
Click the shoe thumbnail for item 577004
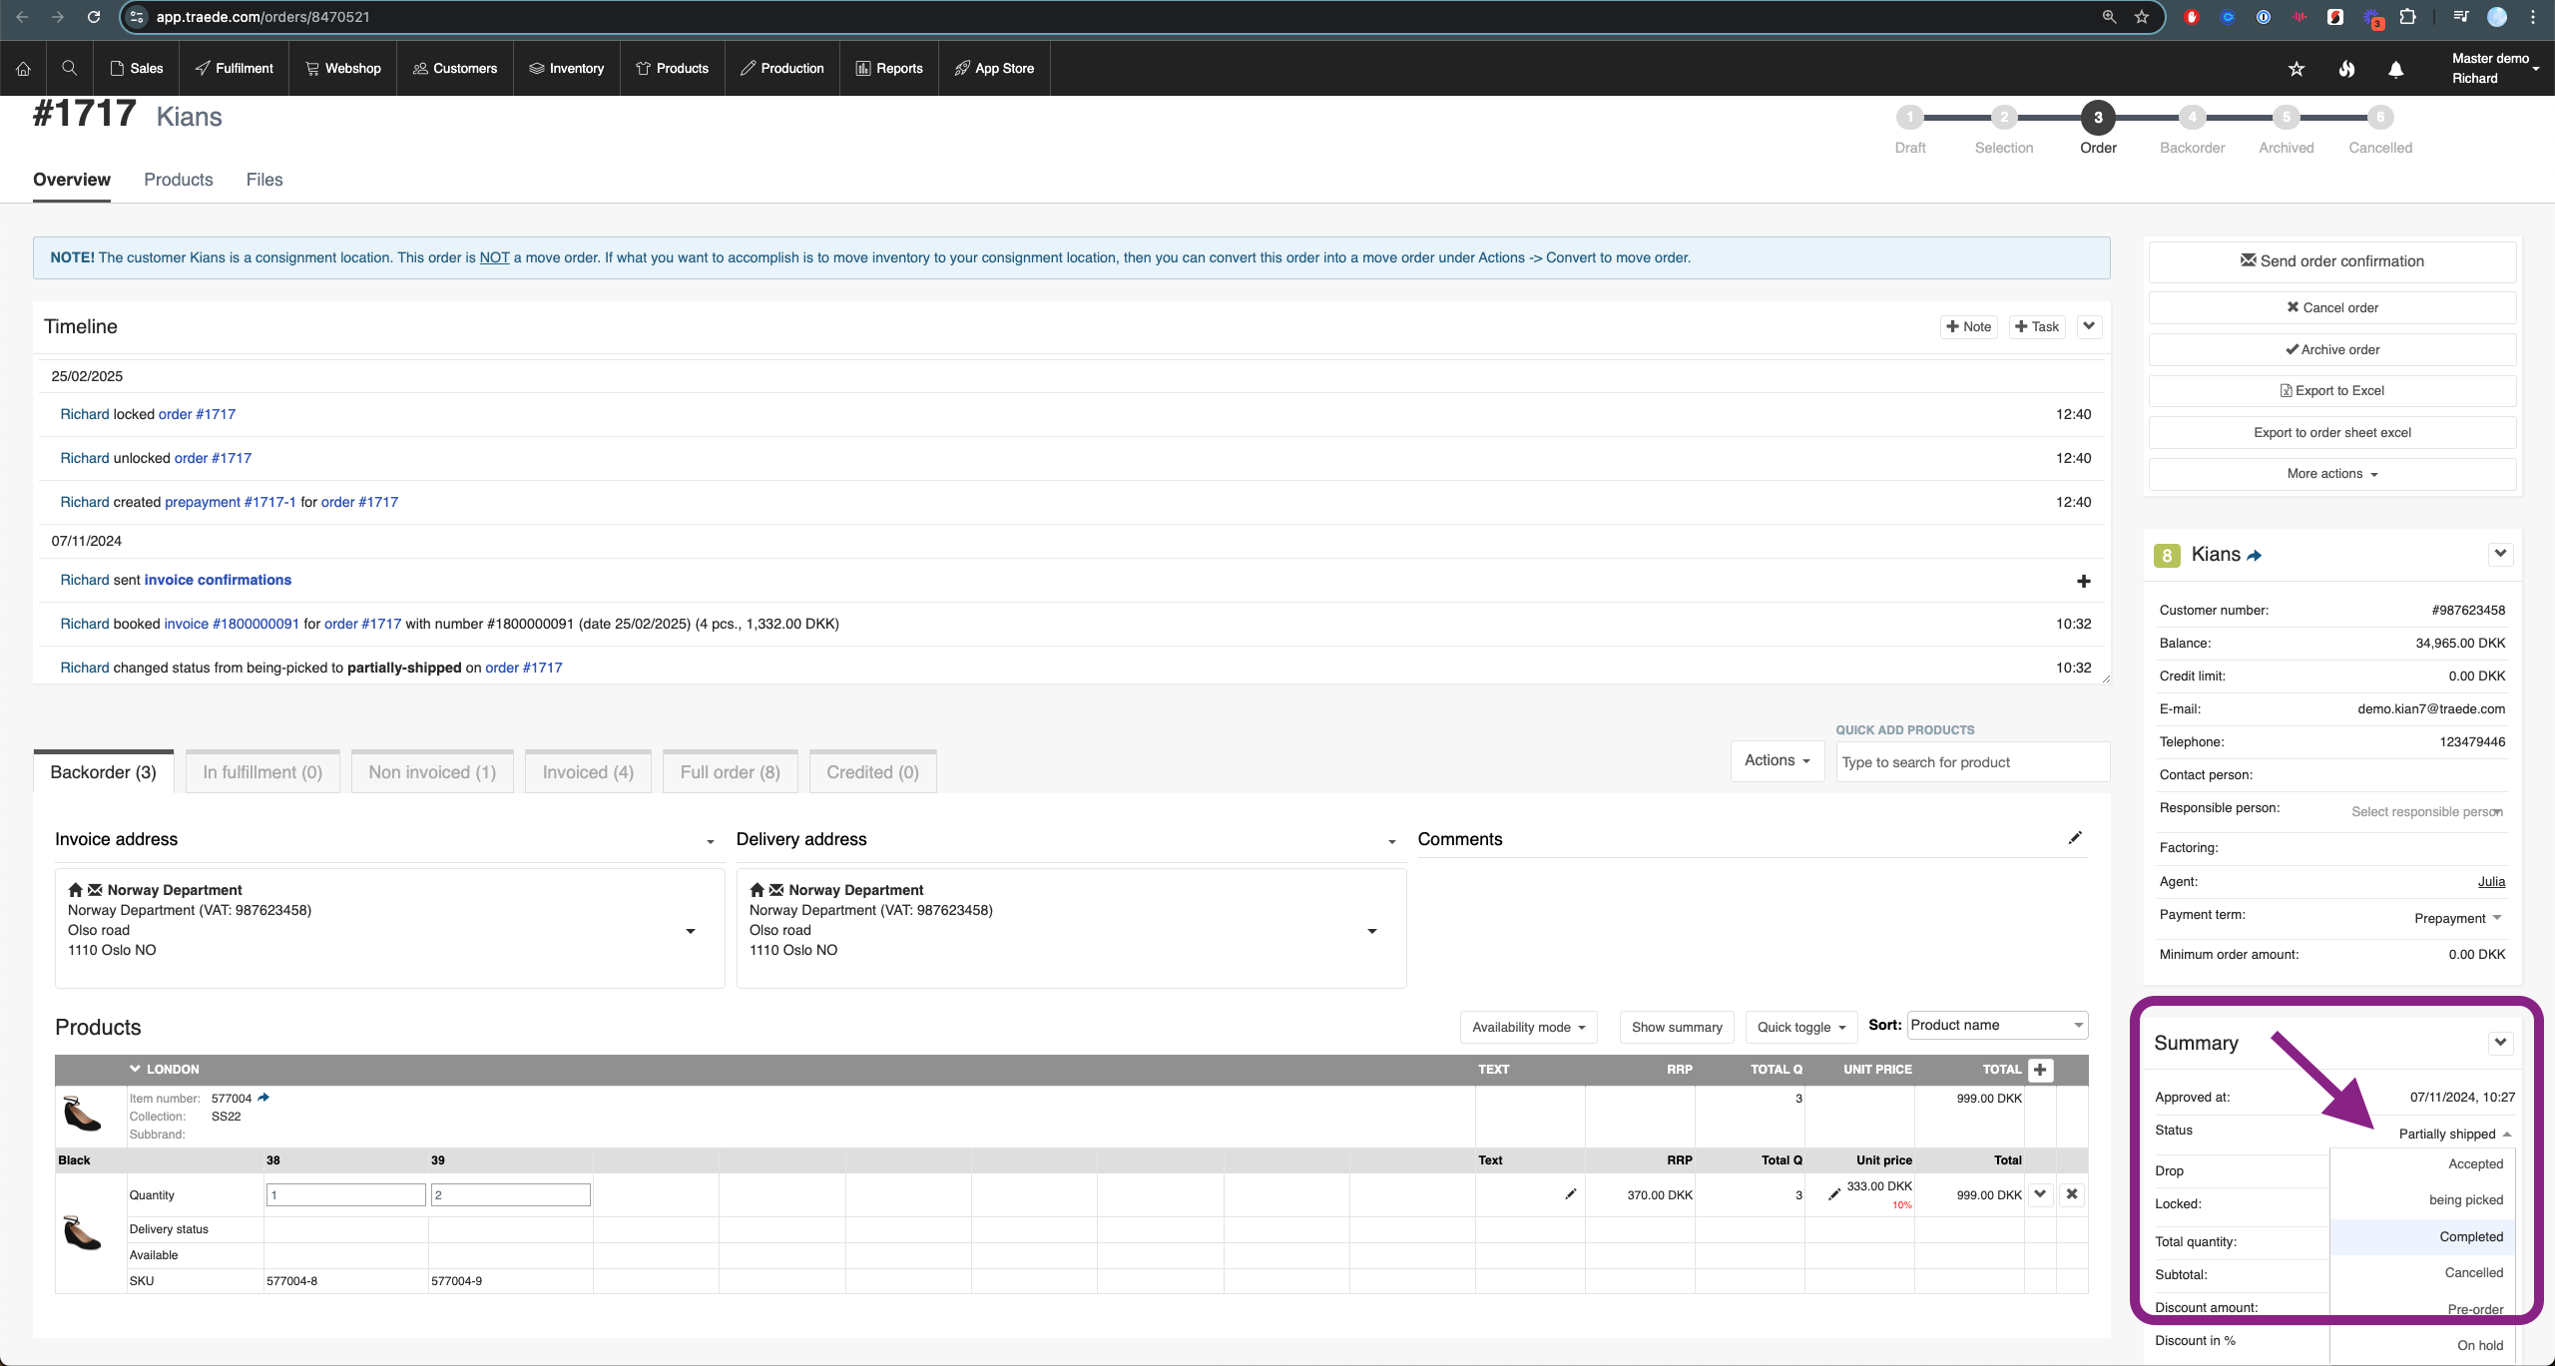point(82,1114)
